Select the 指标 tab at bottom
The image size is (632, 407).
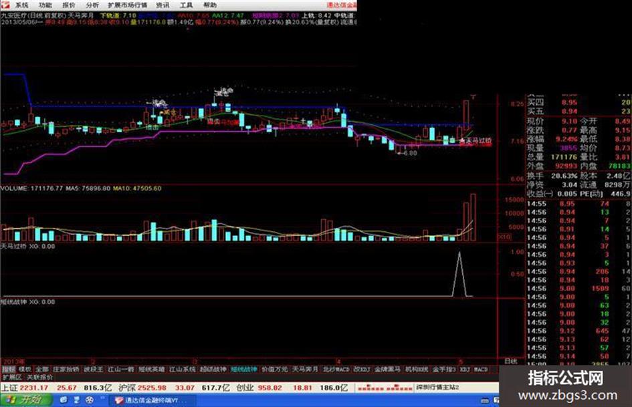point(9,369)
